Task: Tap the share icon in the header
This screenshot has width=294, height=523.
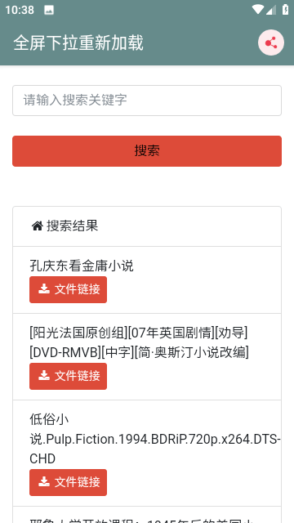Action: point(271,42)
